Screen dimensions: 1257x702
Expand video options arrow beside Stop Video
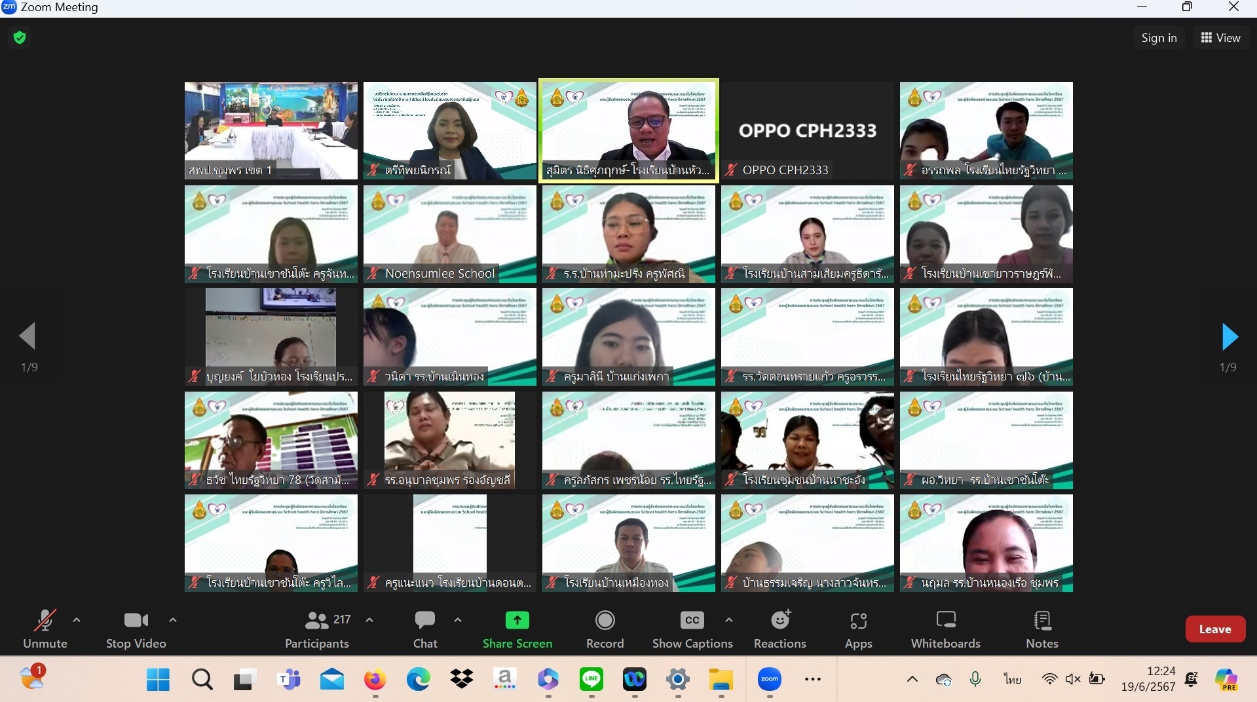pos(173,619)
